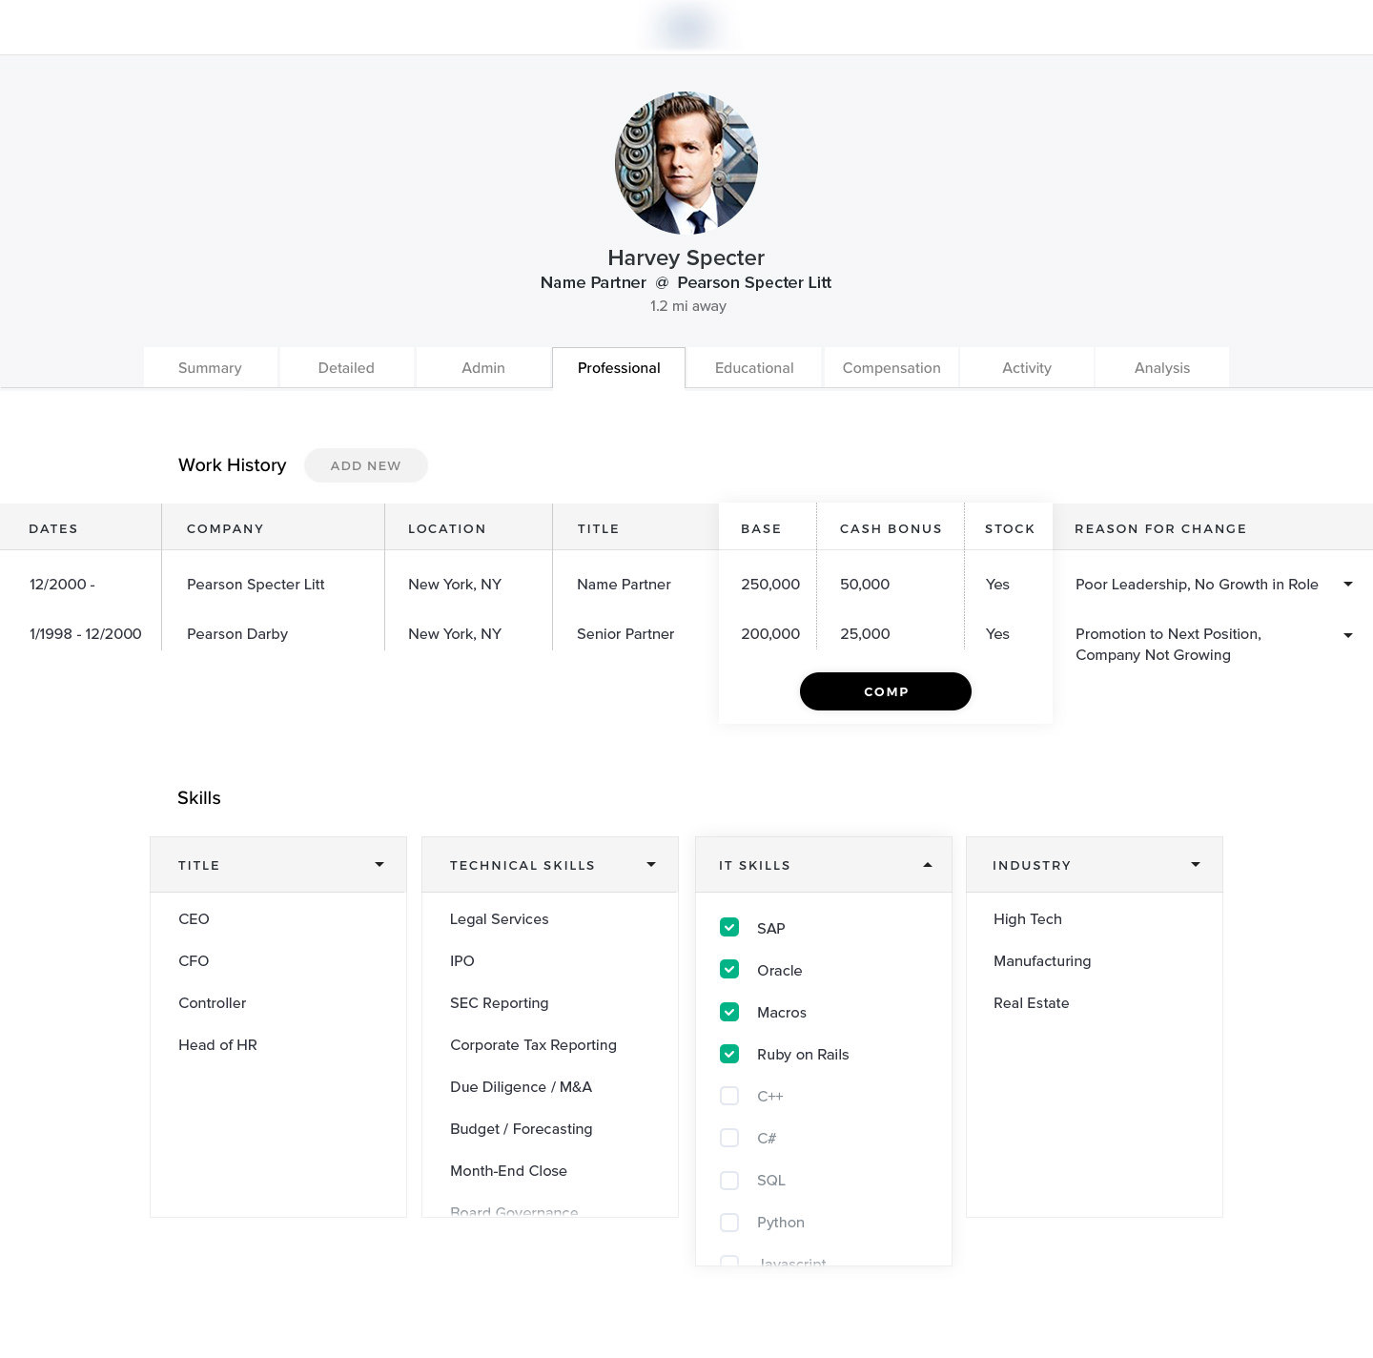Select Budget / Forecasting skill

522,1129
